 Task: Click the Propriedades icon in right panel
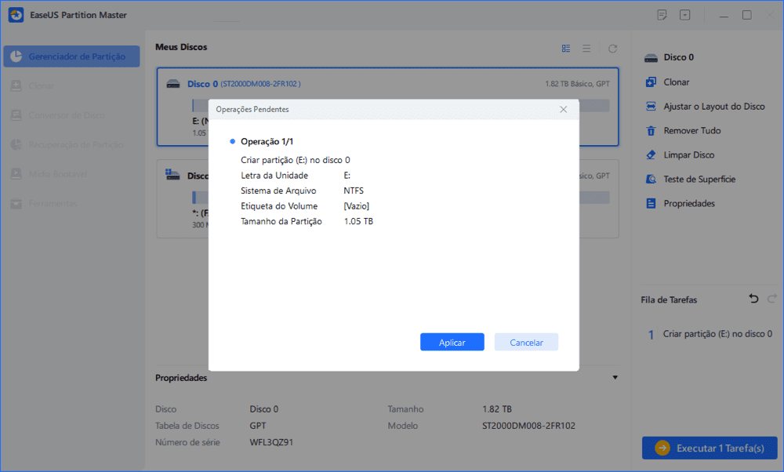point(651,204)
